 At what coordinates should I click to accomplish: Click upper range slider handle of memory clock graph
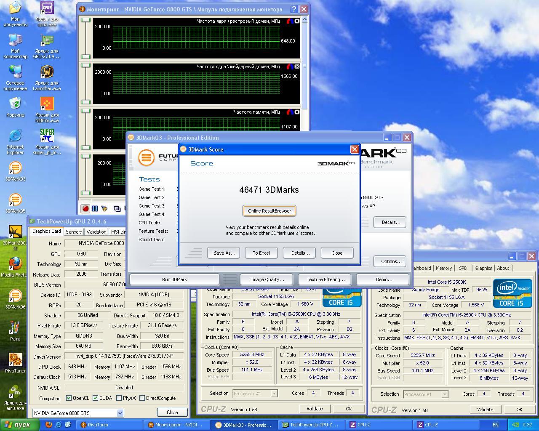click(86, 111)
